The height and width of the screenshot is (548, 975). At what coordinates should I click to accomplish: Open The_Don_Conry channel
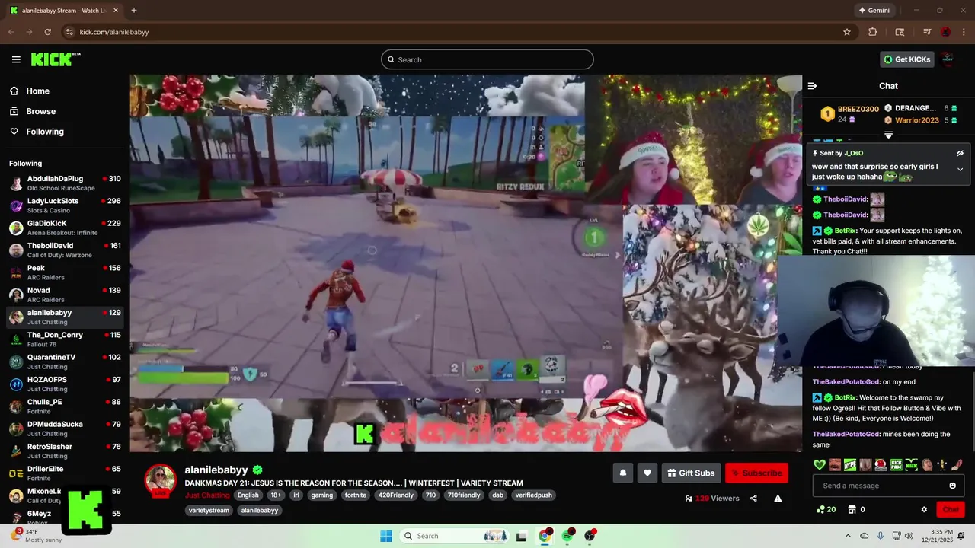(65, 339)
